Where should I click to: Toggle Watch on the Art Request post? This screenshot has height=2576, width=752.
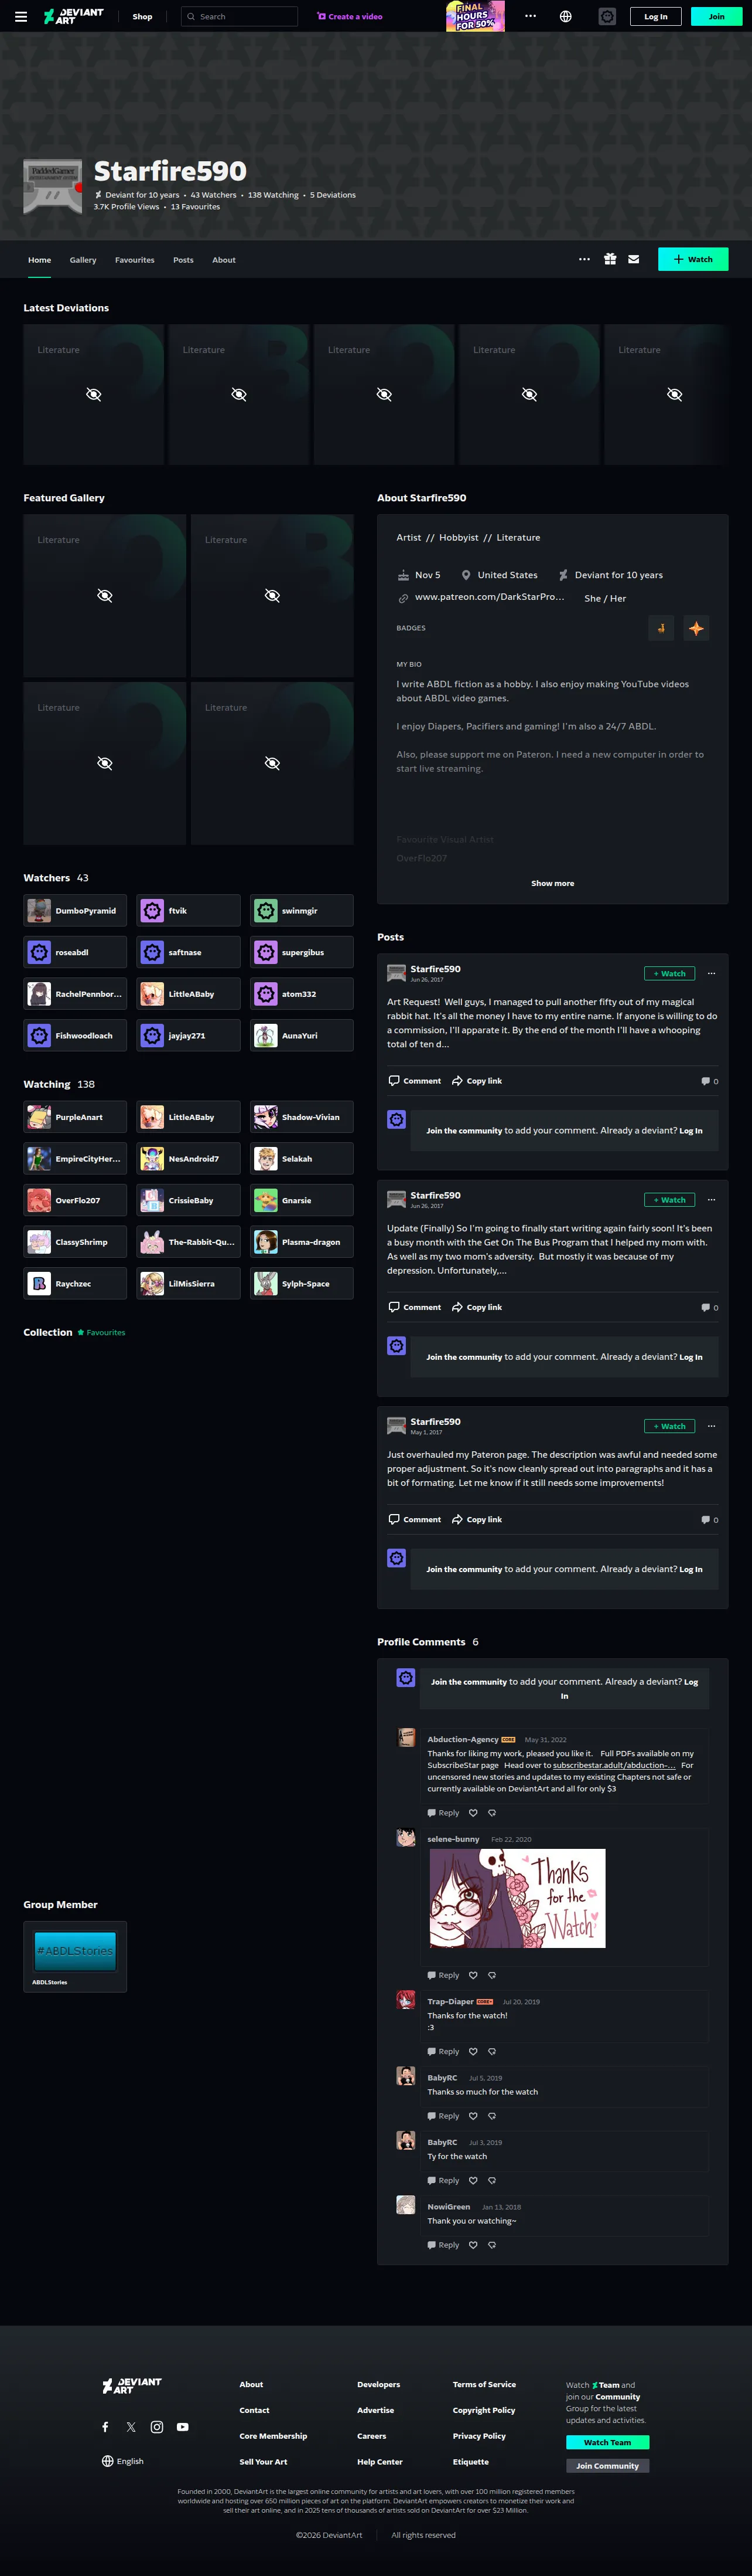click(x=669, y=973)
